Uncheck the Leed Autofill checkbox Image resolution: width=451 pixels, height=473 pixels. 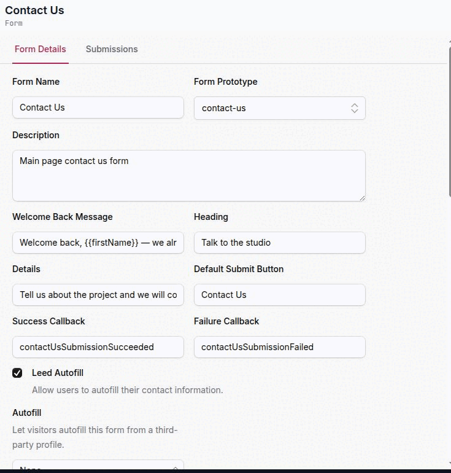tap(17, 373)
